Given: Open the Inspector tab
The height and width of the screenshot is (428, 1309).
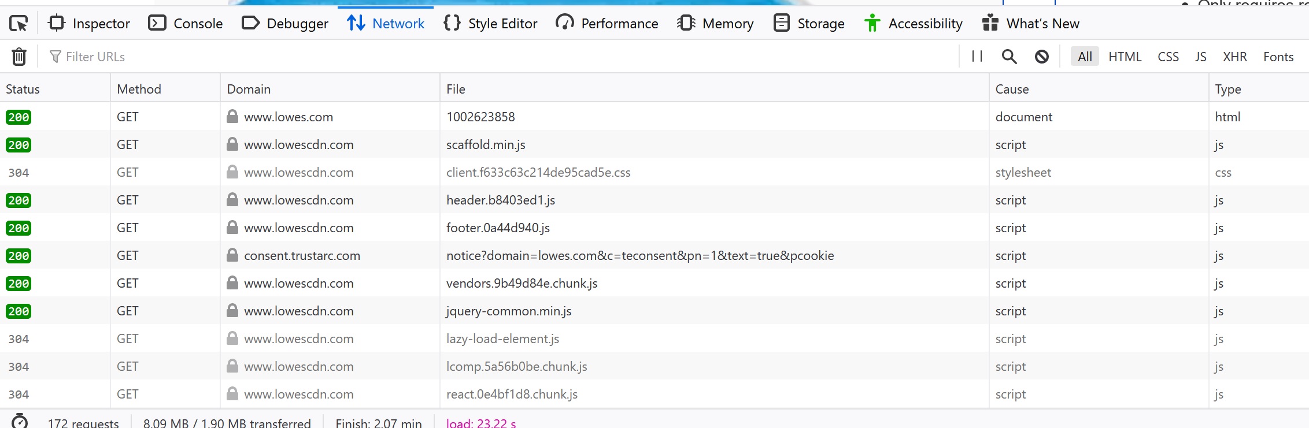Looking at the screenshot, I should [x=90, y=23].
